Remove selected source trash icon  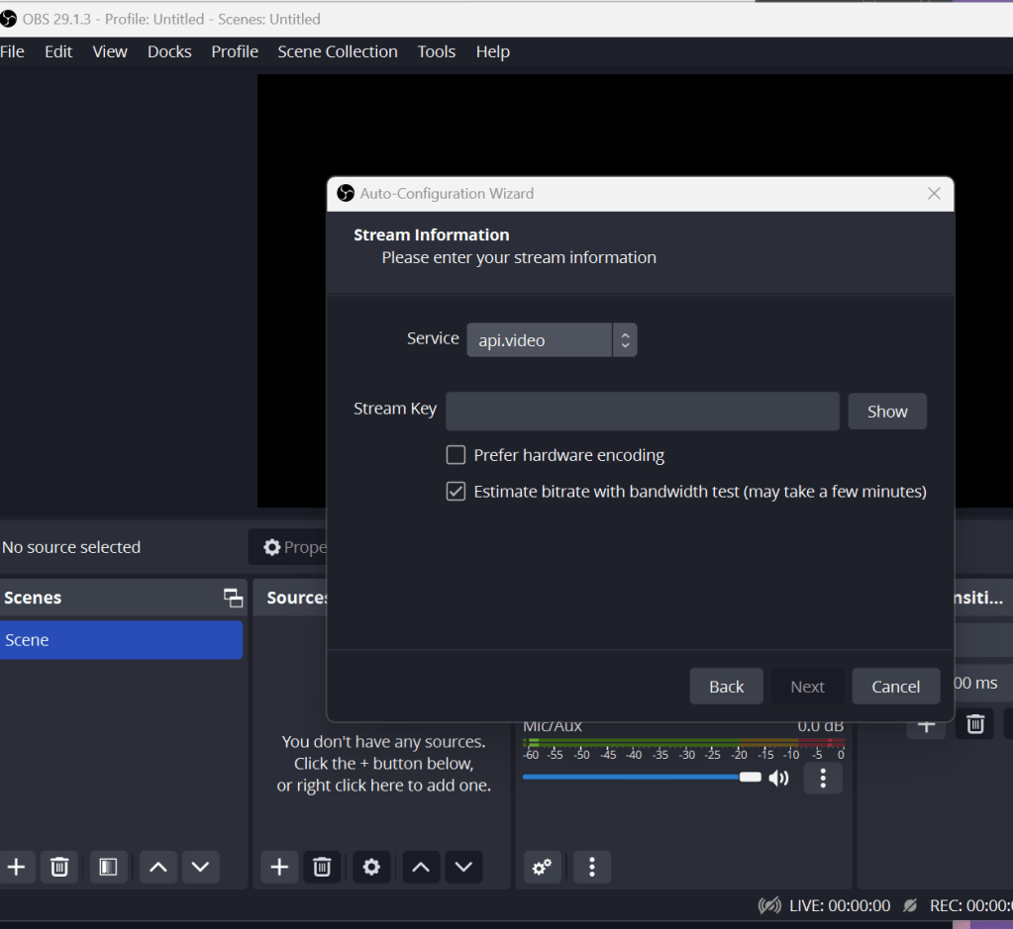point(322,867)
